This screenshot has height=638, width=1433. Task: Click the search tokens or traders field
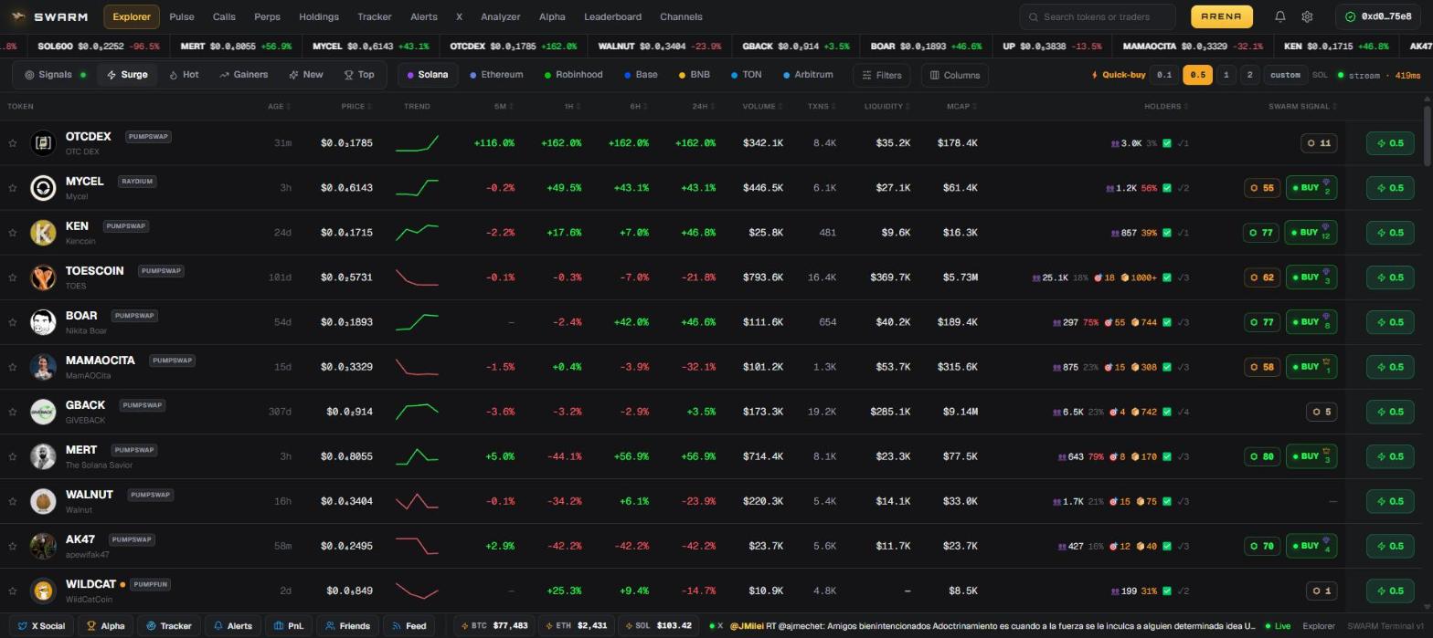1098,16
